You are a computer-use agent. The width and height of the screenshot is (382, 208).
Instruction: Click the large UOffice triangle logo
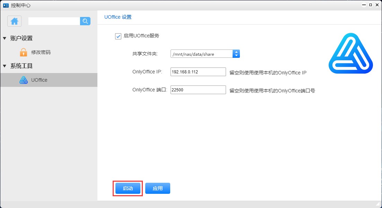[x=350, y=54]
